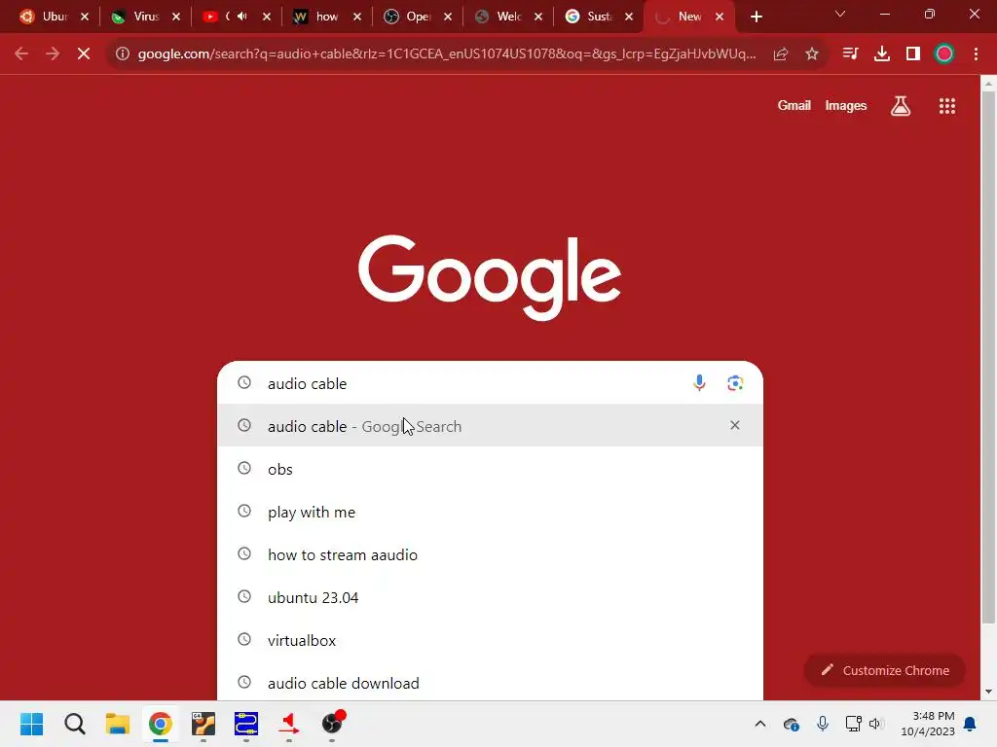Screen dimensions: 997x747
Task: Expand the tab search dropdown arrow
Action: [x=840, y=14]
